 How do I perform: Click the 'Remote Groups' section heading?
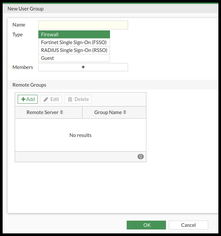pos(29,85)
